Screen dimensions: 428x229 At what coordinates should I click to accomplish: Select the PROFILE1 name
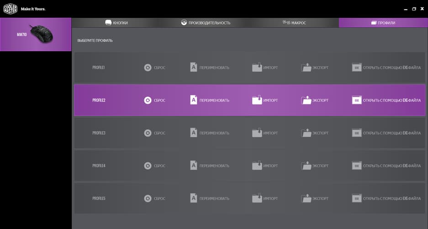click(99, 68)
